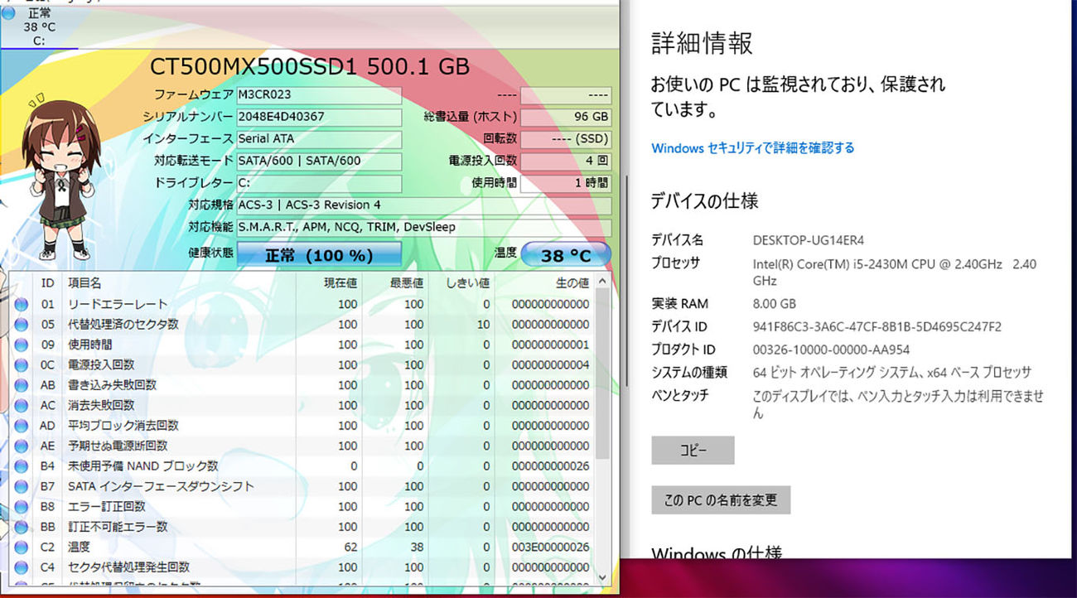Click current value 62 in 温度 row

point(350,547)
